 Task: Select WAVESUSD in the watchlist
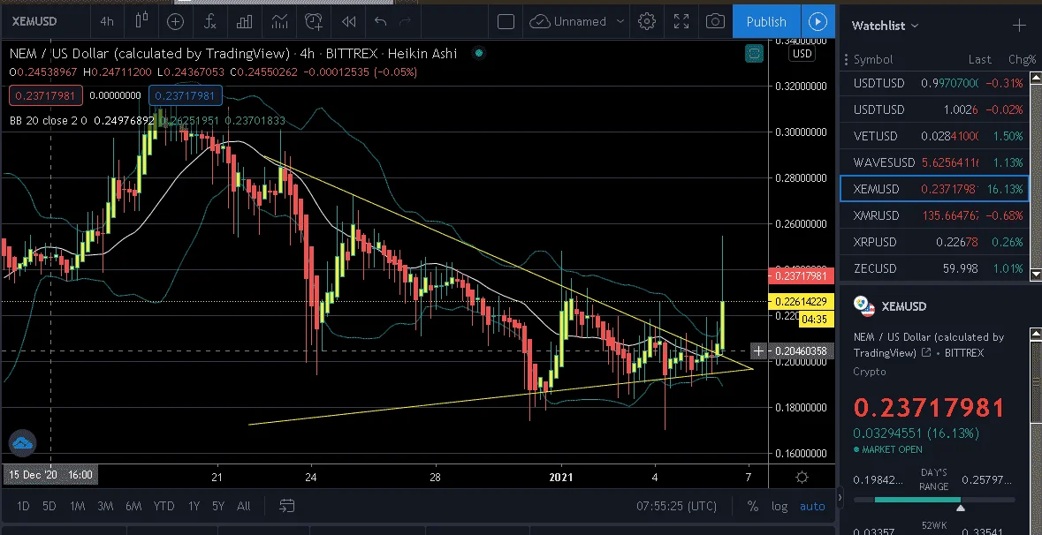point(935,162)
